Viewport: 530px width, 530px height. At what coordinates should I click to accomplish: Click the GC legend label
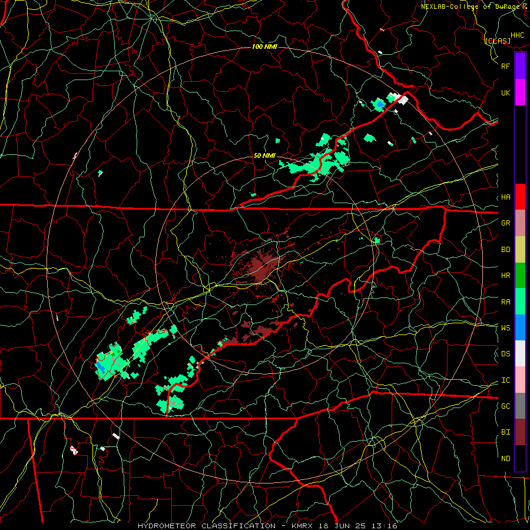point(505,406)
